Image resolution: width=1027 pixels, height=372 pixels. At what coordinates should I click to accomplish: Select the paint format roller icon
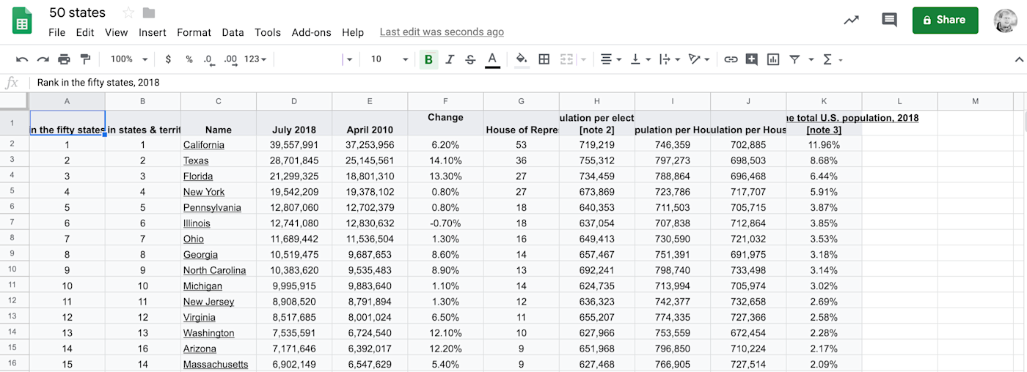pyautogui.click(x=85, y=59)
